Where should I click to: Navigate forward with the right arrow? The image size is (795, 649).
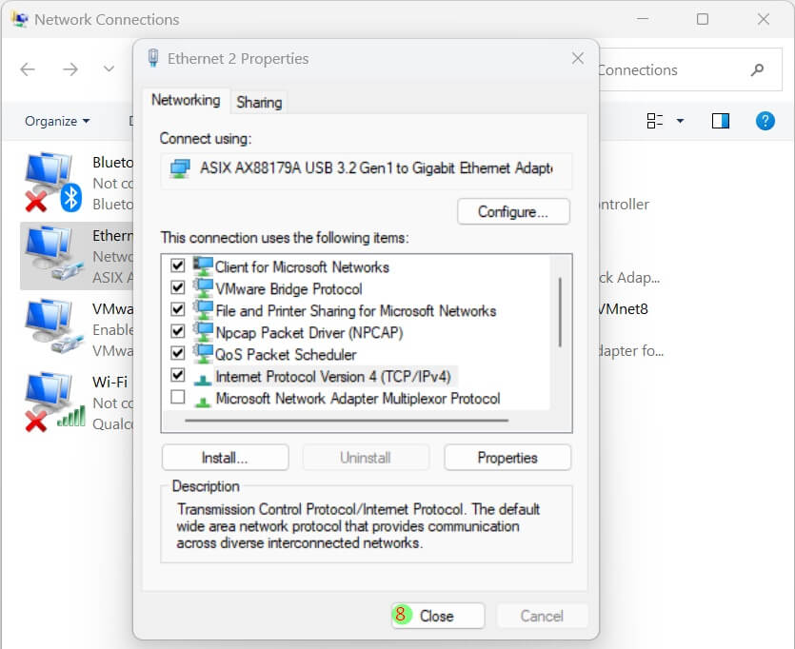click(70, 69)
